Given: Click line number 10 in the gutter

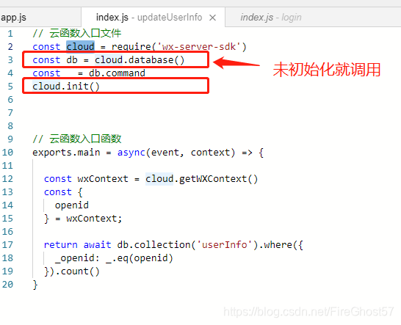Looking at the screenshot, I should [x=7, y=153].
